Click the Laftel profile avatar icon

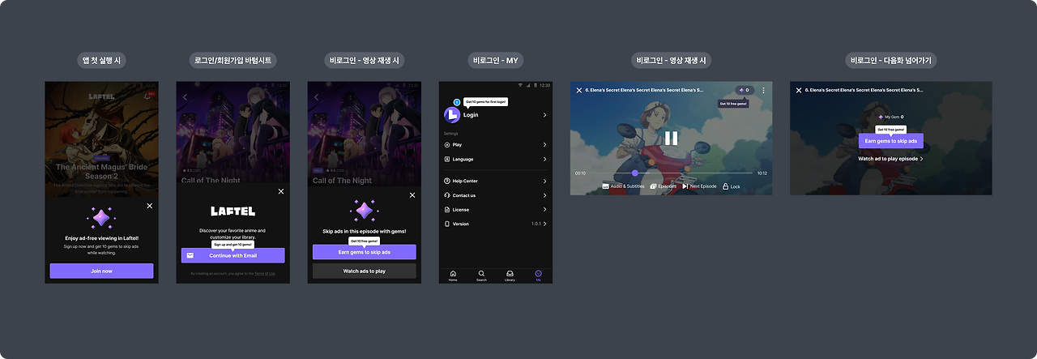[451, 115]
